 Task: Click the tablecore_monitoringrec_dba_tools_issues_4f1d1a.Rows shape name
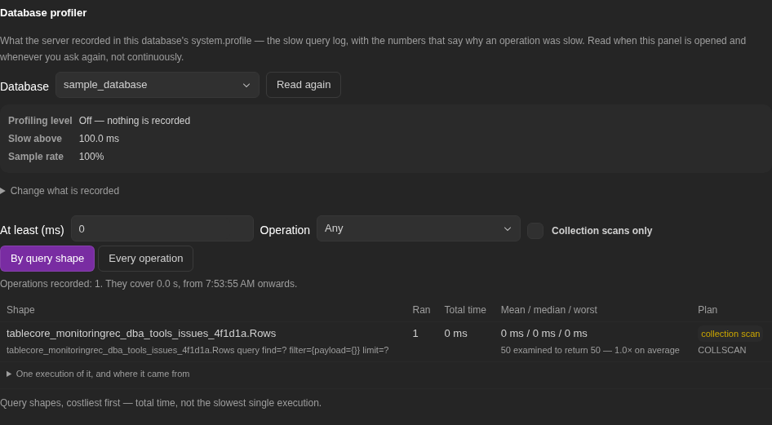coord(141,334)
